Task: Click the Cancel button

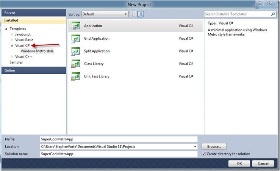Action: [x=263, y=163]
